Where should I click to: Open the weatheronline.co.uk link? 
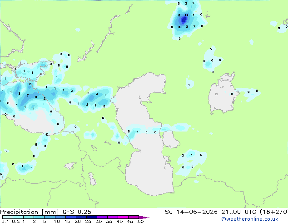point(250,219)
